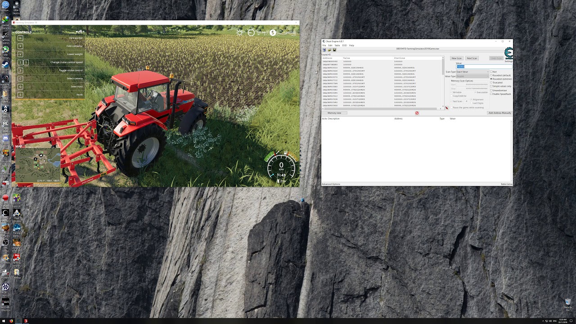Viewport: 576px width, 324px height.
Task: Open the Edit menu in Cheat Engine
Action: click(x=330, y=45)
